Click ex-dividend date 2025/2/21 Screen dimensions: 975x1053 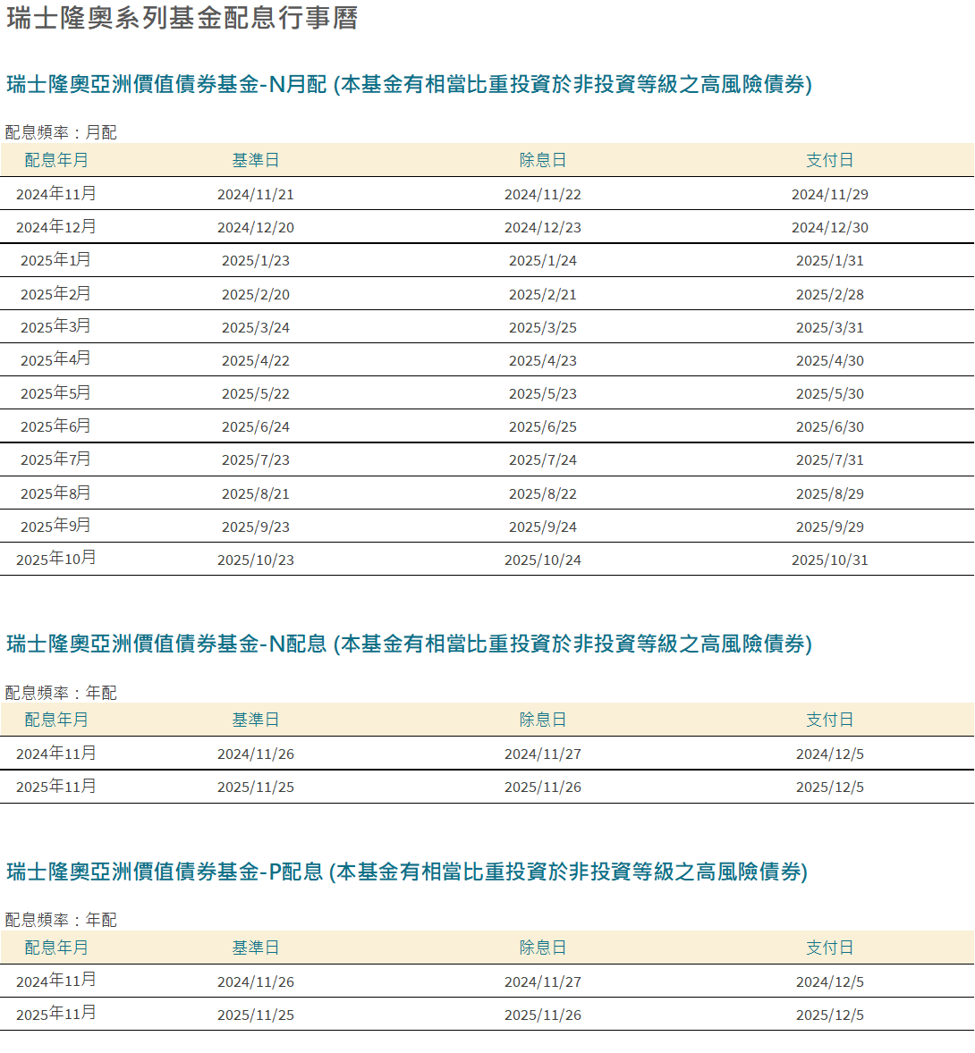tap(543, 295)
